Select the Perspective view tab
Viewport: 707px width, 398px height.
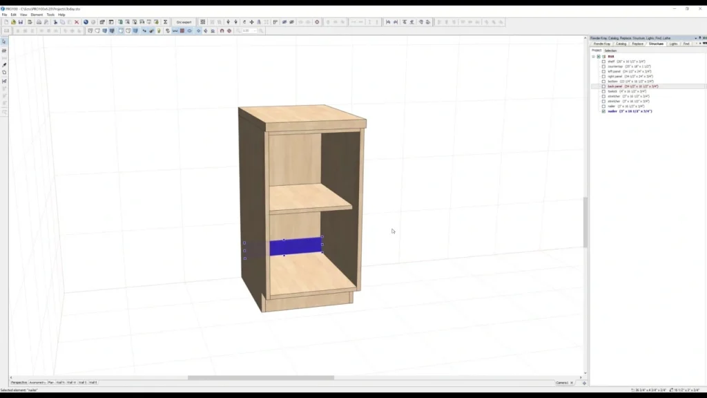19,383
